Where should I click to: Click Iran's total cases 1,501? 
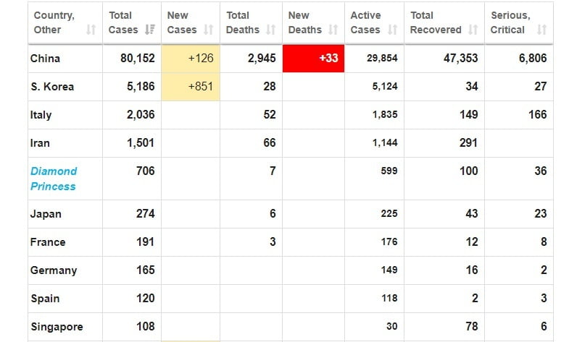point(141,143)
